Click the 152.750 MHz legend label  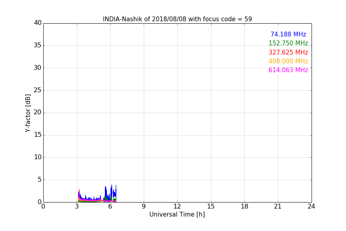288,43
